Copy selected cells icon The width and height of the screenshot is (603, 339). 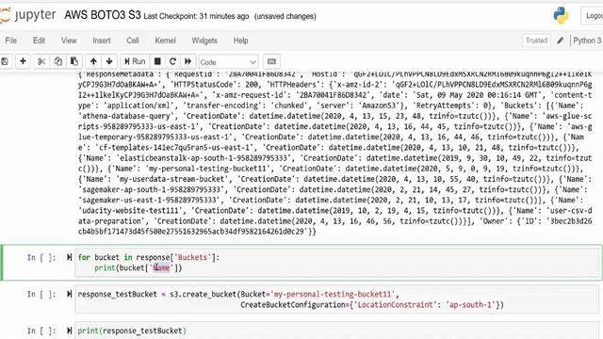(57, 61)
